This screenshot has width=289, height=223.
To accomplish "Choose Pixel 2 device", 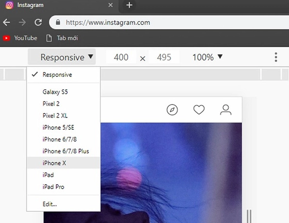I will pos(64,104).
